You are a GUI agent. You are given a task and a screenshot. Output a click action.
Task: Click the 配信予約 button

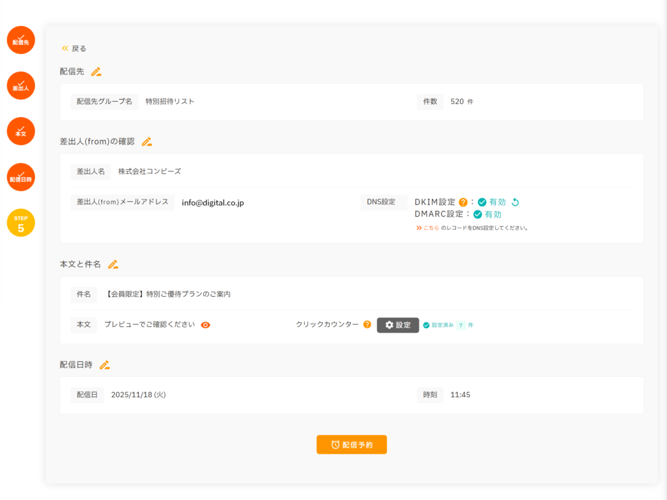tap(352, 445)
